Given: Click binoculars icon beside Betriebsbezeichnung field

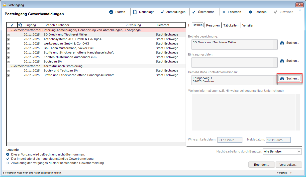Looking at the screenshot, I should pos(282,43).
